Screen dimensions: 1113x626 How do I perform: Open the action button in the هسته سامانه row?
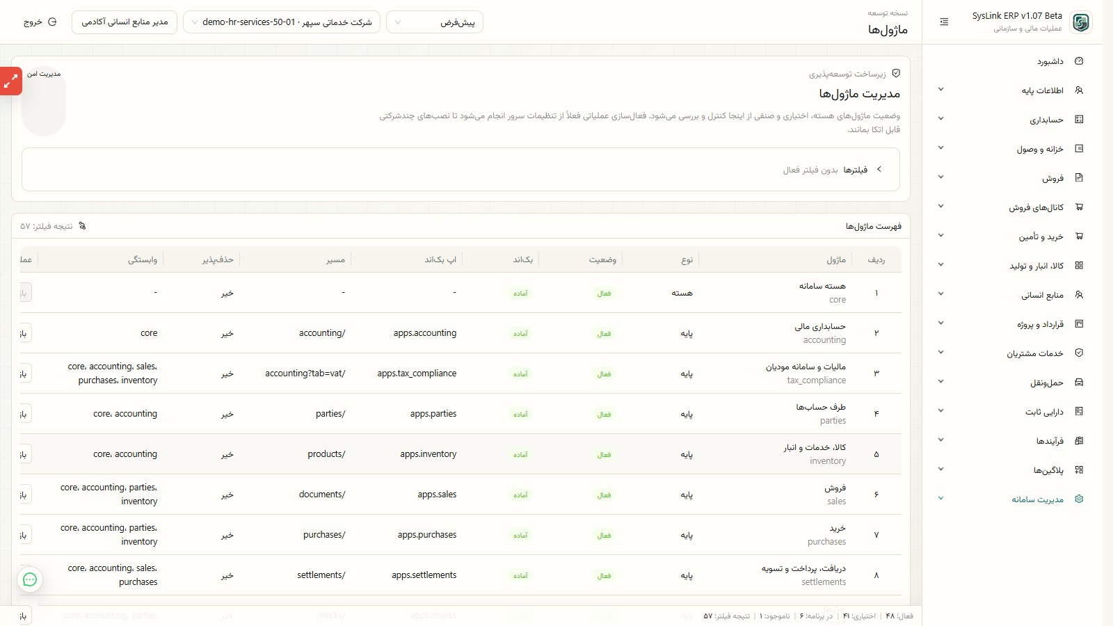24,293
